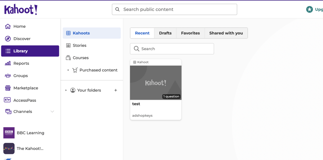The image size is (323, 160).
Task: Open Home from sidebar
Action: [x=19, y=27]
